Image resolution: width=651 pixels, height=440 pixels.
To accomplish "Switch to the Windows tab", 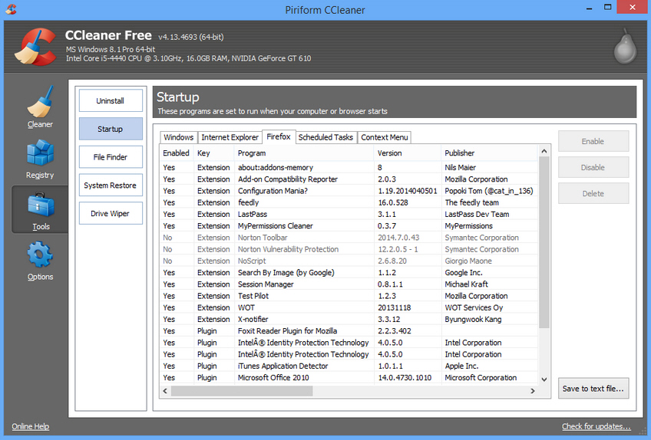I will (179, 137).
